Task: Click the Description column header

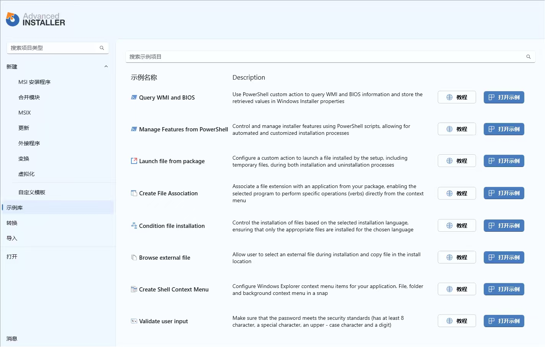Action: (249, 77)
